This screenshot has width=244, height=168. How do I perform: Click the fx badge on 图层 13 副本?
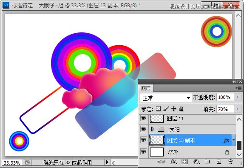click(x=227, y=140)
